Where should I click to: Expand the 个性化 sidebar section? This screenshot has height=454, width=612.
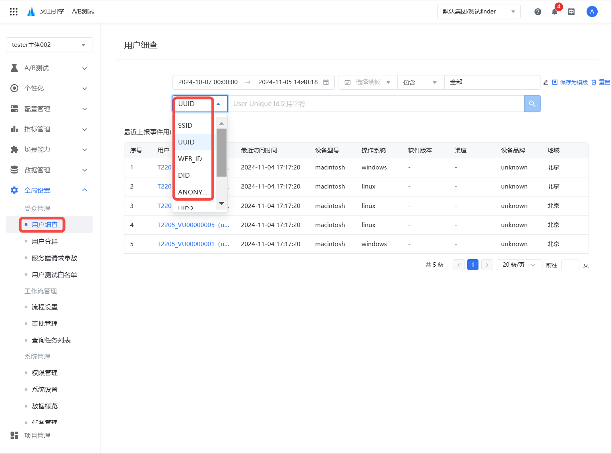pos(85,88)
